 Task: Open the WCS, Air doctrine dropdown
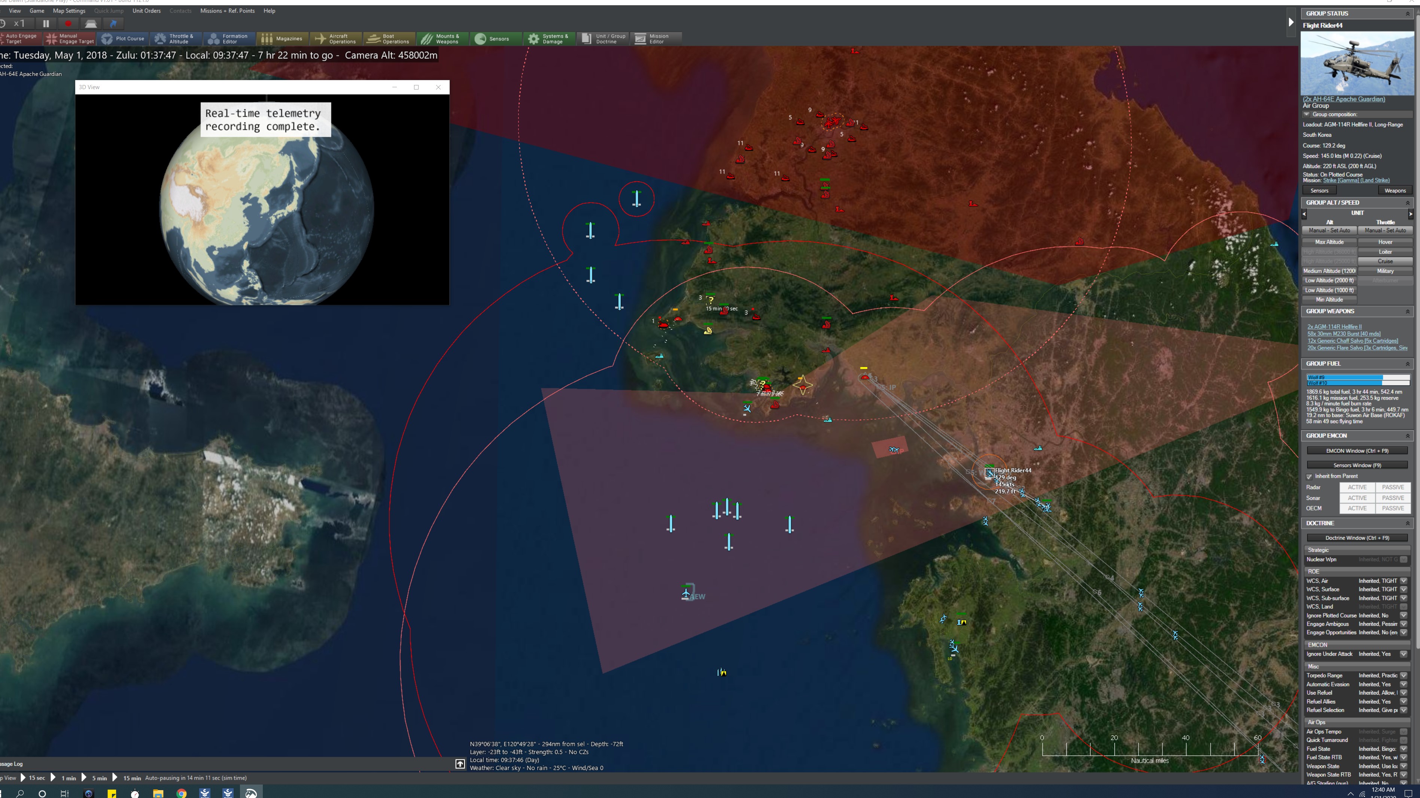coord(1404,581)
